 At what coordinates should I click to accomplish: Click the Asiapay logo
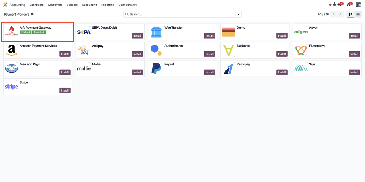[83, 50]
